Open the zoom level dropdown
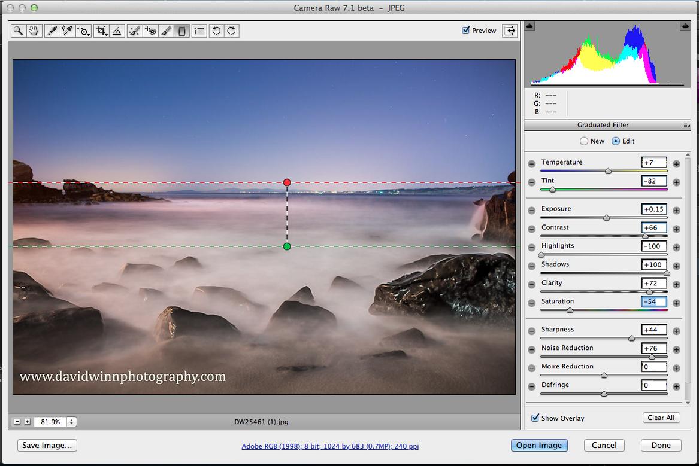Screen dimensions: 699x466 pyautogui.click(x=71, y=422)
